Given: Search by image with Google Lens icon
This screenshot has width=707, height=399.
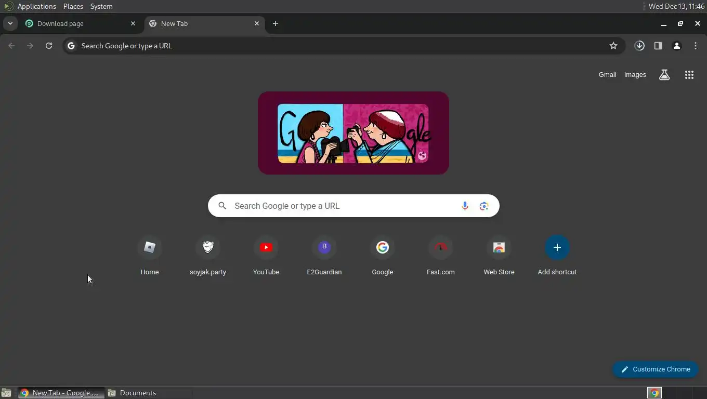Looking at the screenshot, I should 484,206.
